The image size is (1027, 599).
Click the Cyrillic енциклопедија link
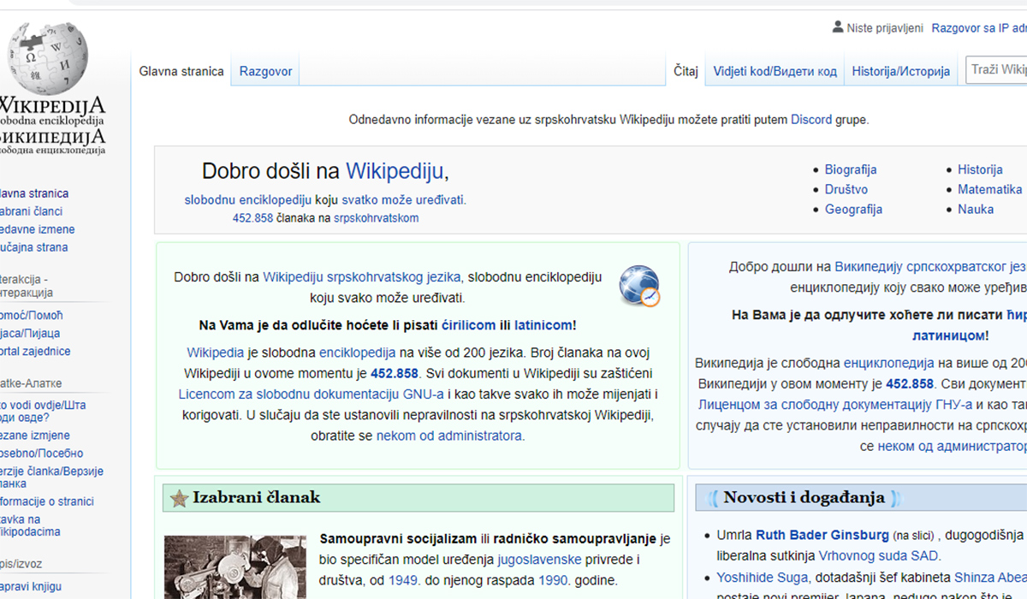click(x=888, y=363)
